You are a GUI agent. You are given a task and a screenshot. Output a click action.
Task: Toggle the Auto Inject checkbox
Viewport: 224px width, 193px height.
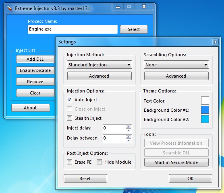69,99
